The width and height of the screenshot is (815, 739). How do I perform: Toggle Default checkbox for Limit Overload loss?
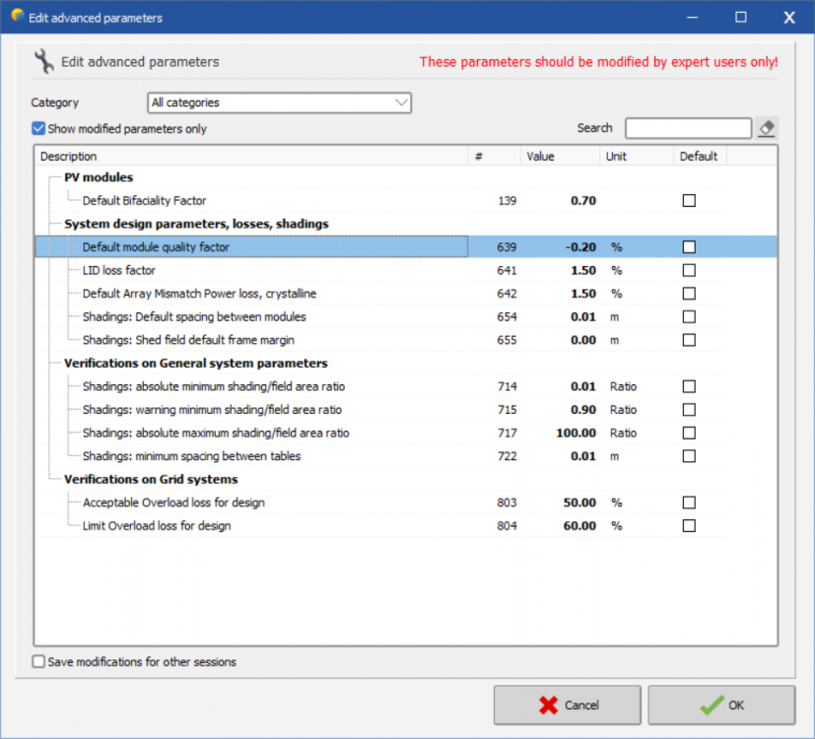(689, 526)
